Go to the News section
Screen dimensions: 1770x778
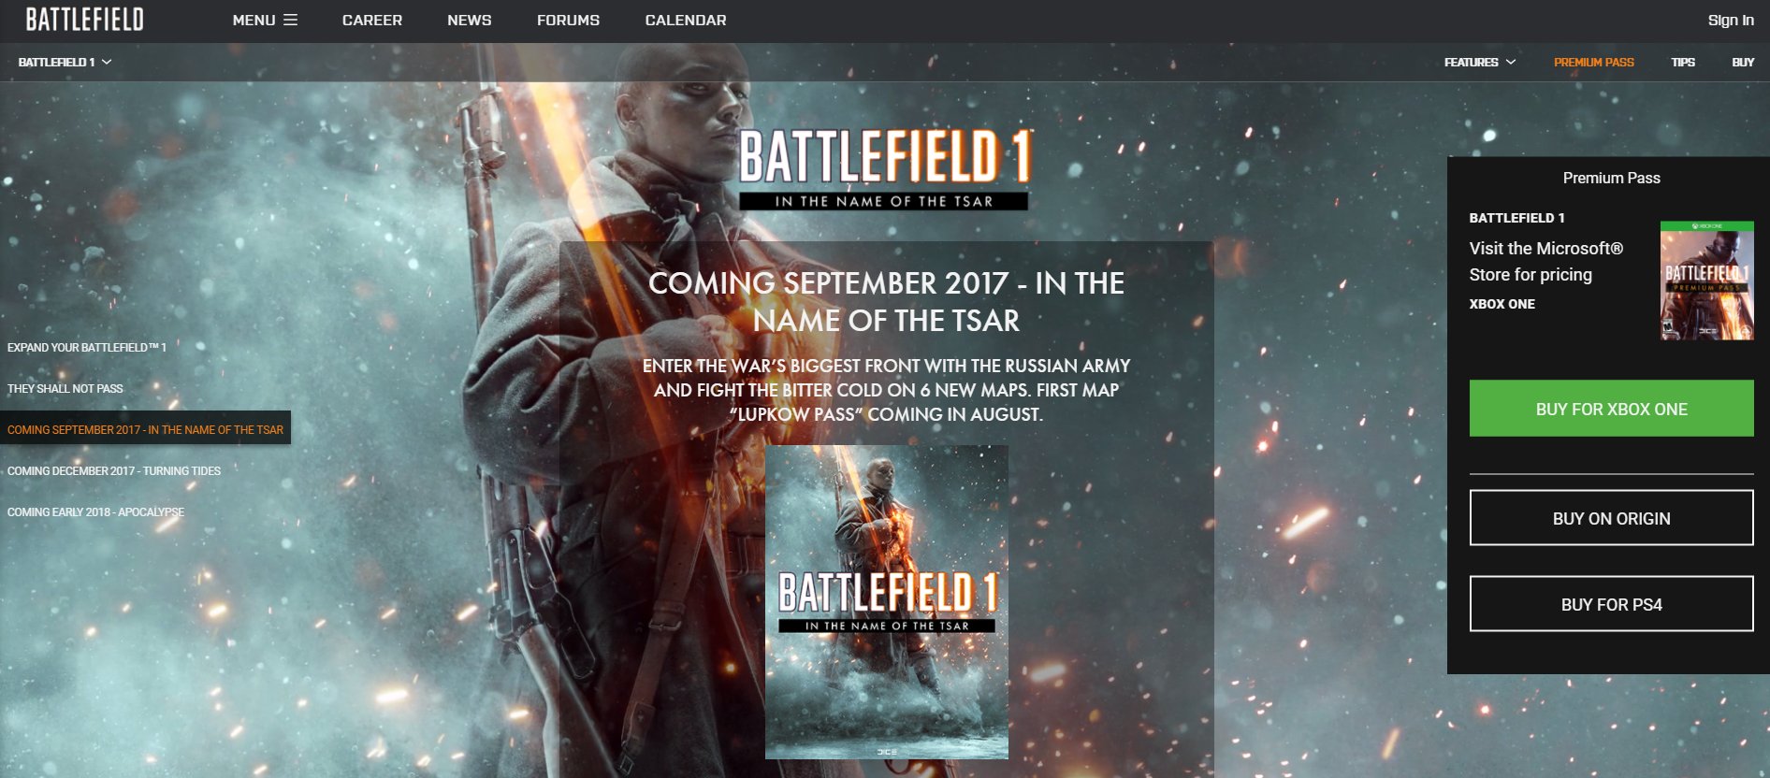470,20
